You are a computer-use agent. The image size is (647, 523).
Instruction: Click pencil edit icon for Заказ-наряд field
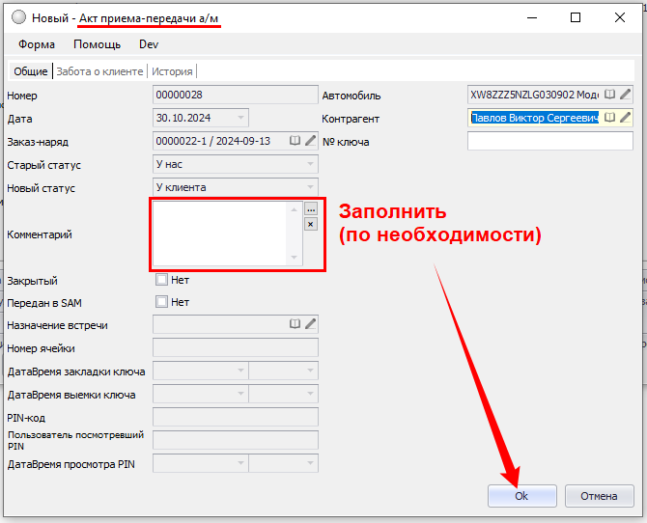point(310,141)
